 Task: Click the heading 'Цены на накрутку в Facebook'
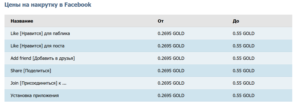[48, 5]
